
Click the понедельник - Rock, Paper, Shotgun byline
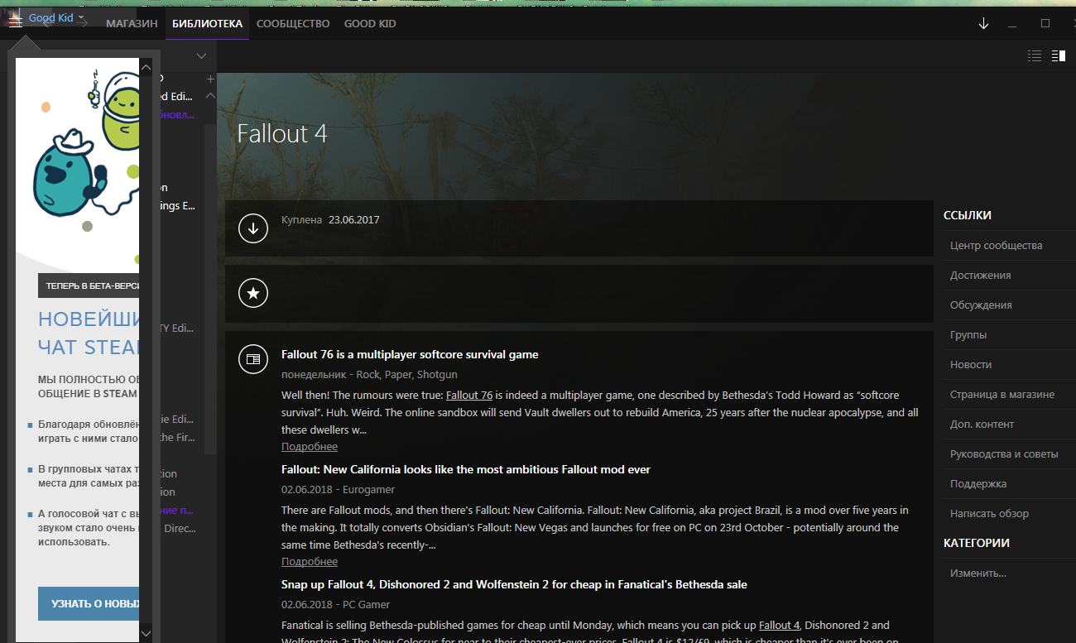click(x=369, y=375)
